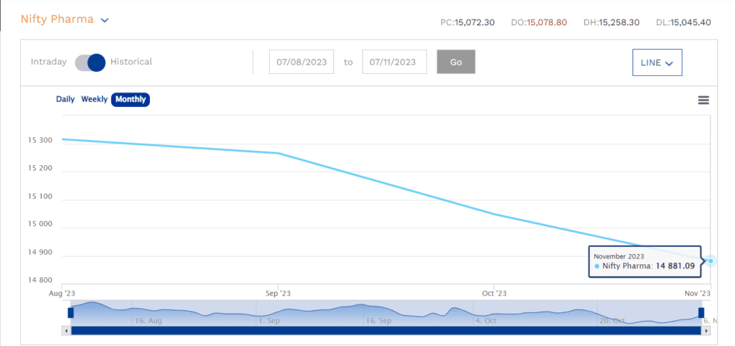This screenshot has width=735, height=346.
Task: Expand the Nifty Pharma index chevron
Action: pyautogui.click(x=105, y=20)
